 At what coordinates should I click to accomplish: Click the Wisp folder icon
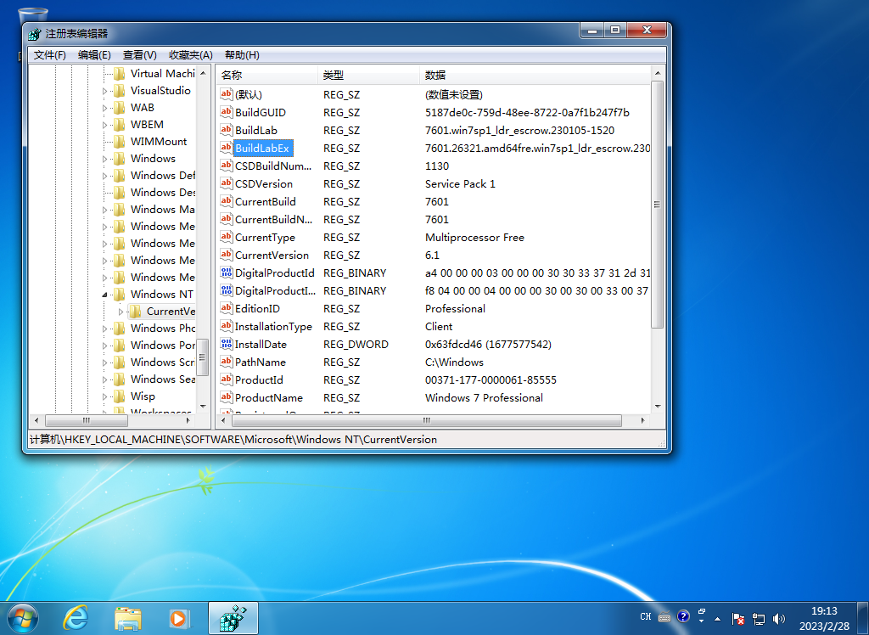[119, 396]
